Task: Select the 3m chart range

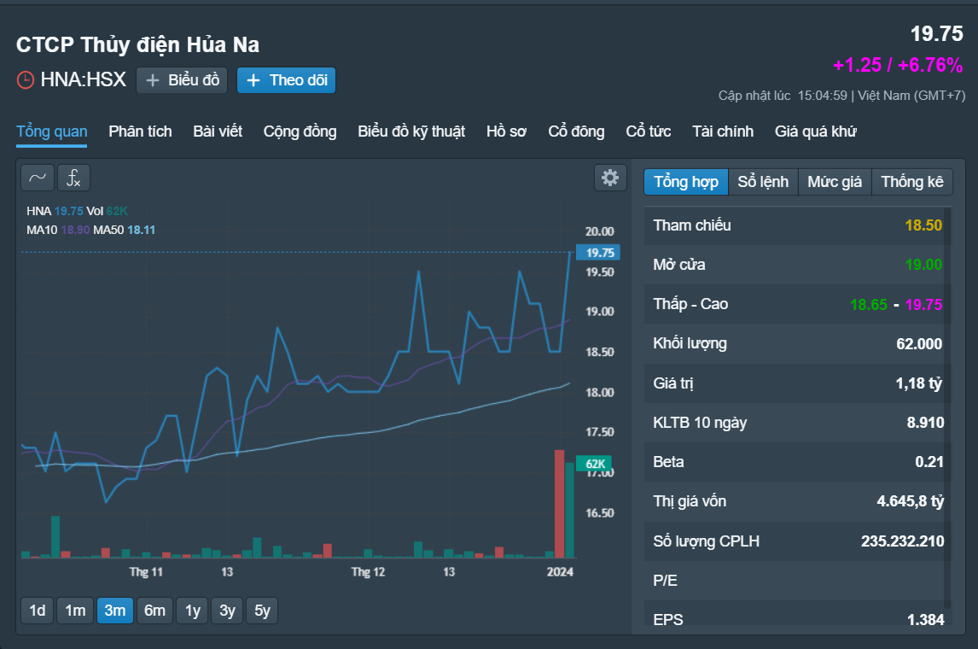Action: 114,611
